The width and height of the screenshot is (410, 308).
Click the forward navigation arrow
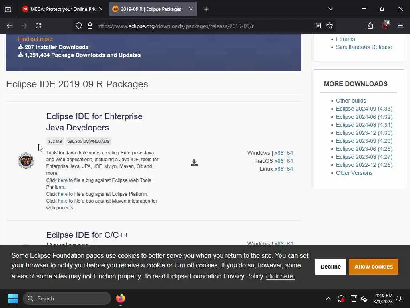[x=24, y=26]
